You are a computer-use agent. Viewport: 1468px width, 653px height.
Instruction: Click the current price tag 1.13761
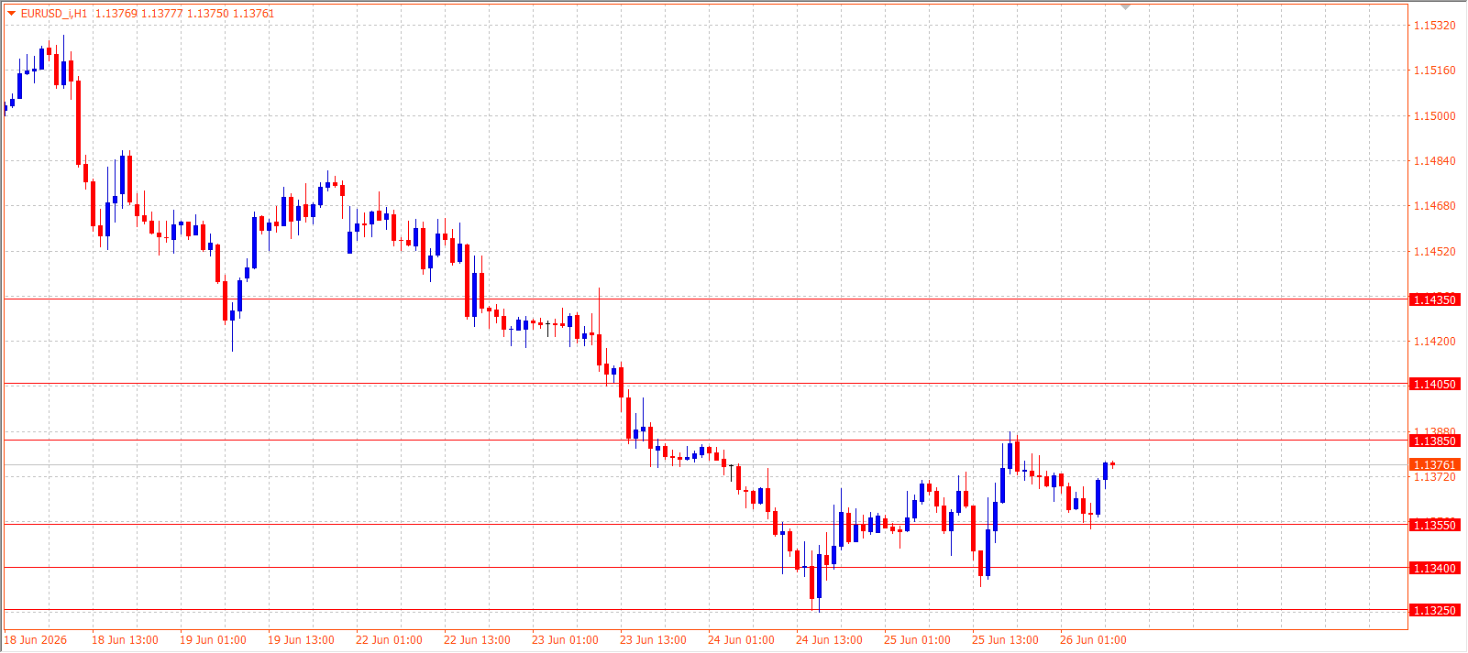1435,464
